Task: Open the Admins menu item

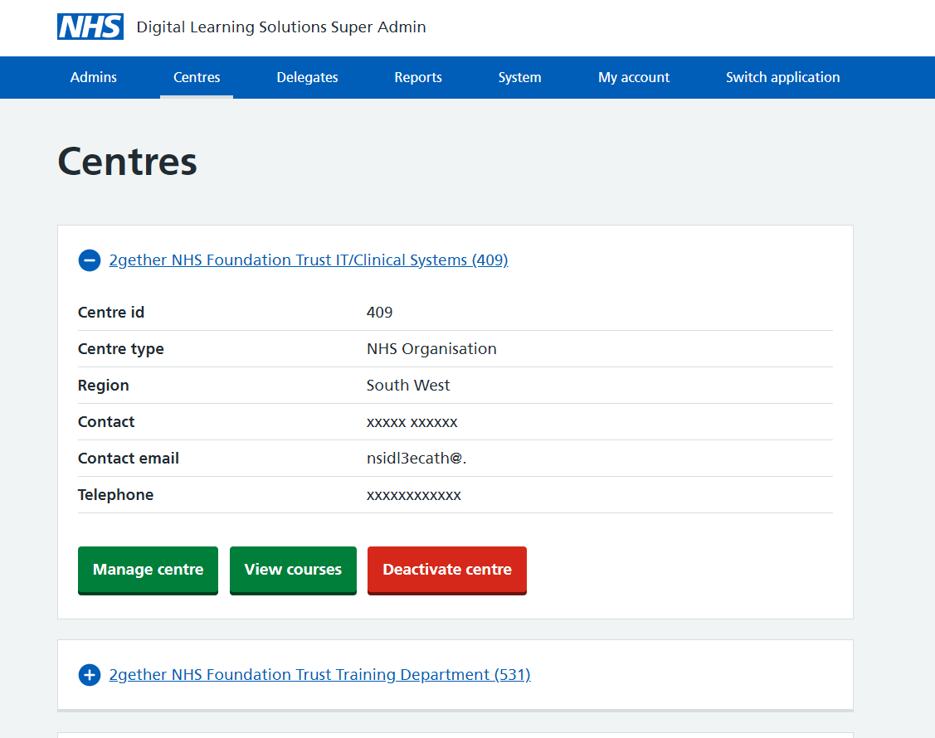Action: pos(94,77)
